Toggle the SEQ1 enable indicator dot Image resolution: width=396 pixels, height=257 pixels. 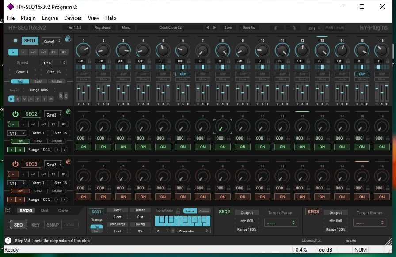click(x=15, y=41)
